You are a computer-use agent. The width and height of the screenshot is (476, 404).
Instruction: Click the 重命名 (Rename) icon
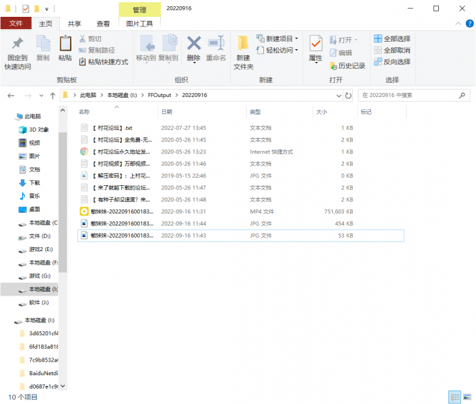[x=215, y=44]
